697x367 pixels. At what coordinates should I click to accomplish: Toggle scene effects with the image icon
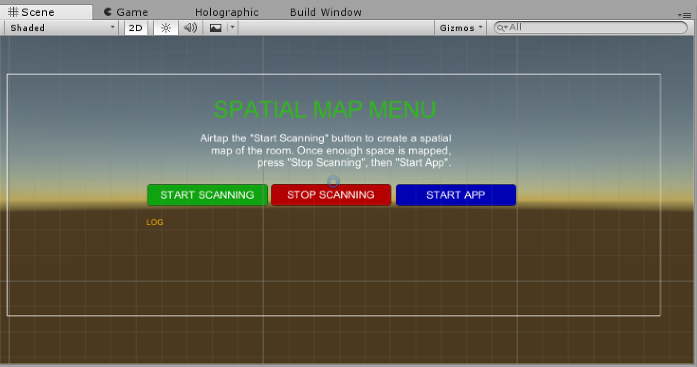click(216, 28)
